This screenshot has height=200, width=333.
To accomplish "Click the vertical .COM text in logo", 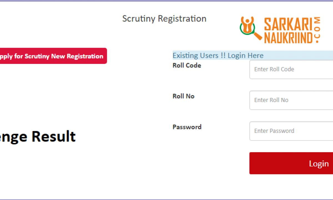I will point(318,30).
